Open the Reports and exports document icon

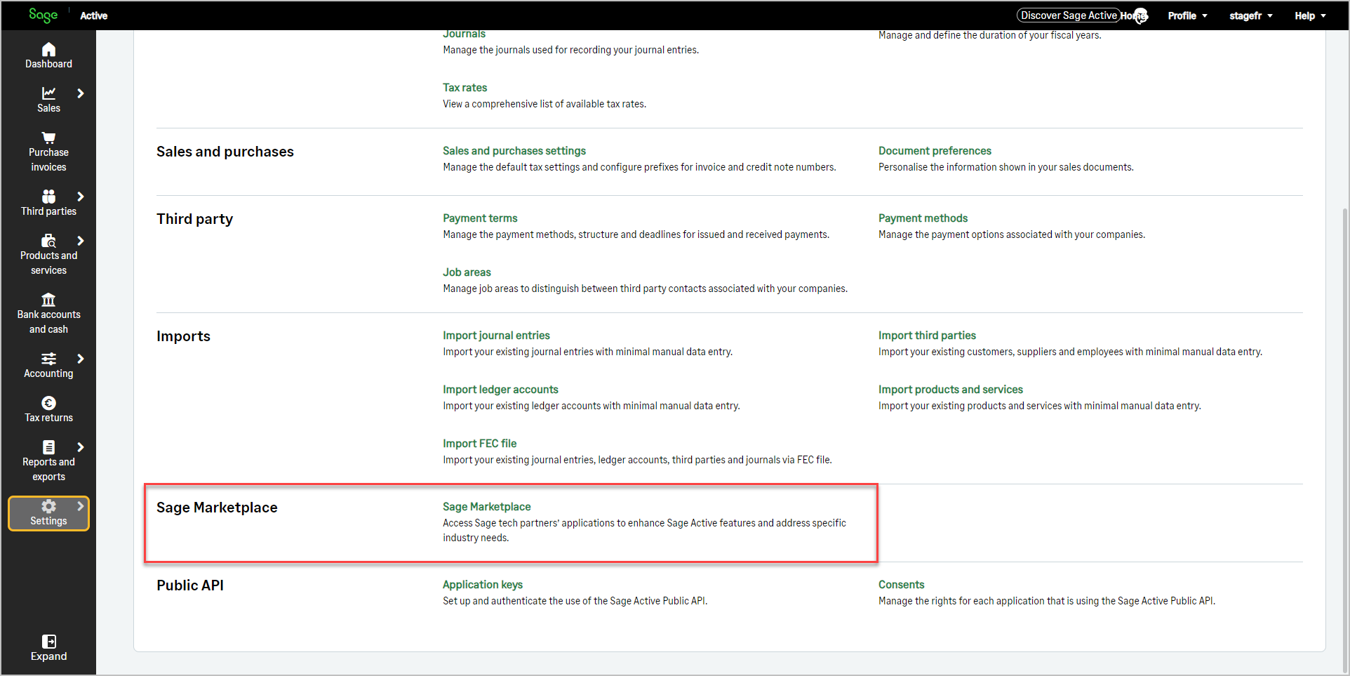tap(48, 447)
